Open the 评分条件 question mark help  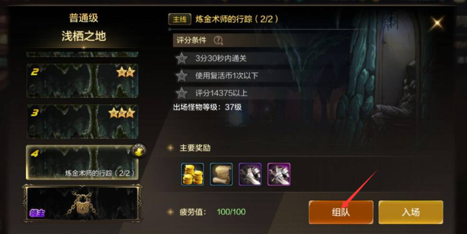(218, 40)
